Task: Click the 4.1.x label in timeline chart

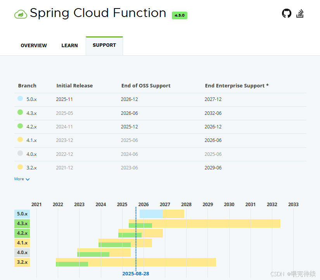Action: [x=22, y=243]
